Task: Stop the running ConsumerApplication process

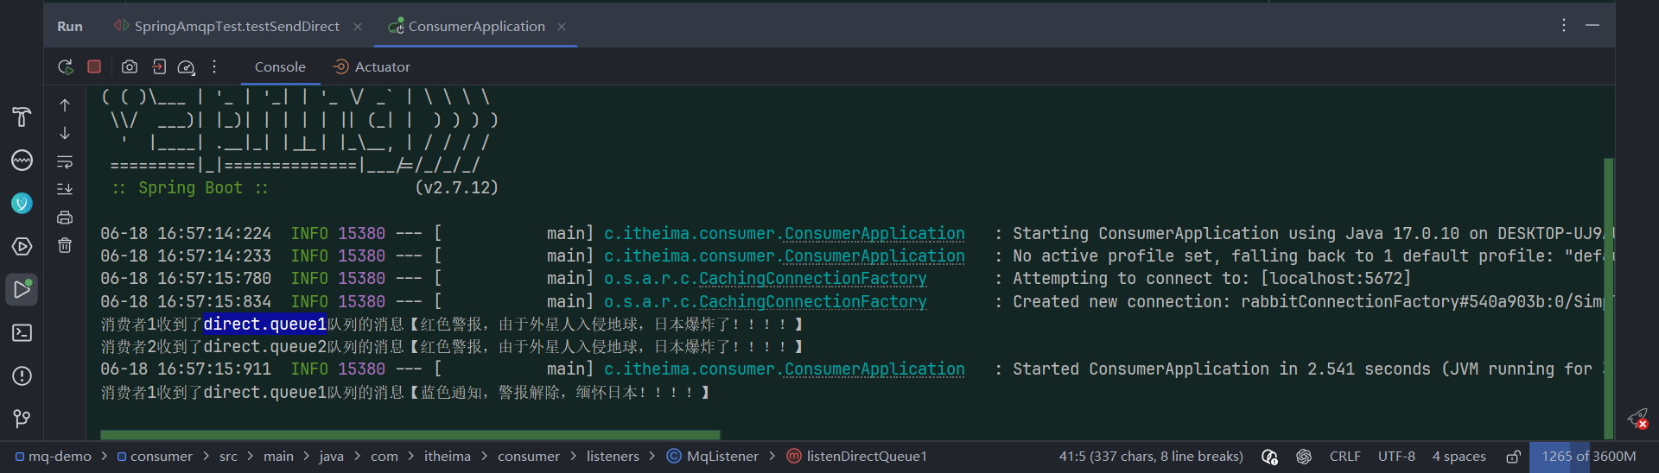Action: (x=94, y=66)
